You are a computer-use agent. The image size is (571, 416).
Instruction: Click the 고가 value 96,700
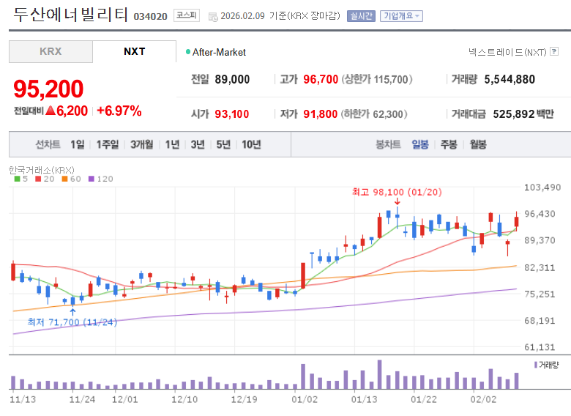[x=321, y=79]
